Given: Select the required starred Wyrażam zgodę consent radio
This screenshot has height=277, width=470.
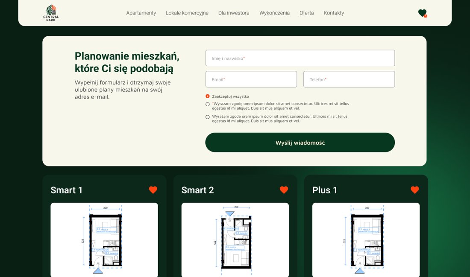Looking at the screenshot, I should click(207, 104).
